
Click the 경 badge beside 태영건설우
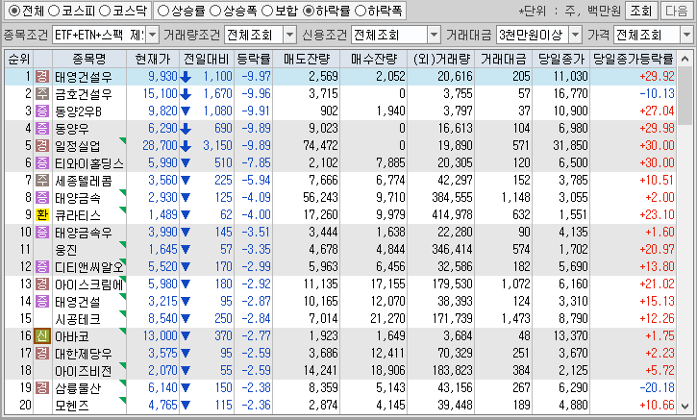pyautogui.click(x=42, y=77)
